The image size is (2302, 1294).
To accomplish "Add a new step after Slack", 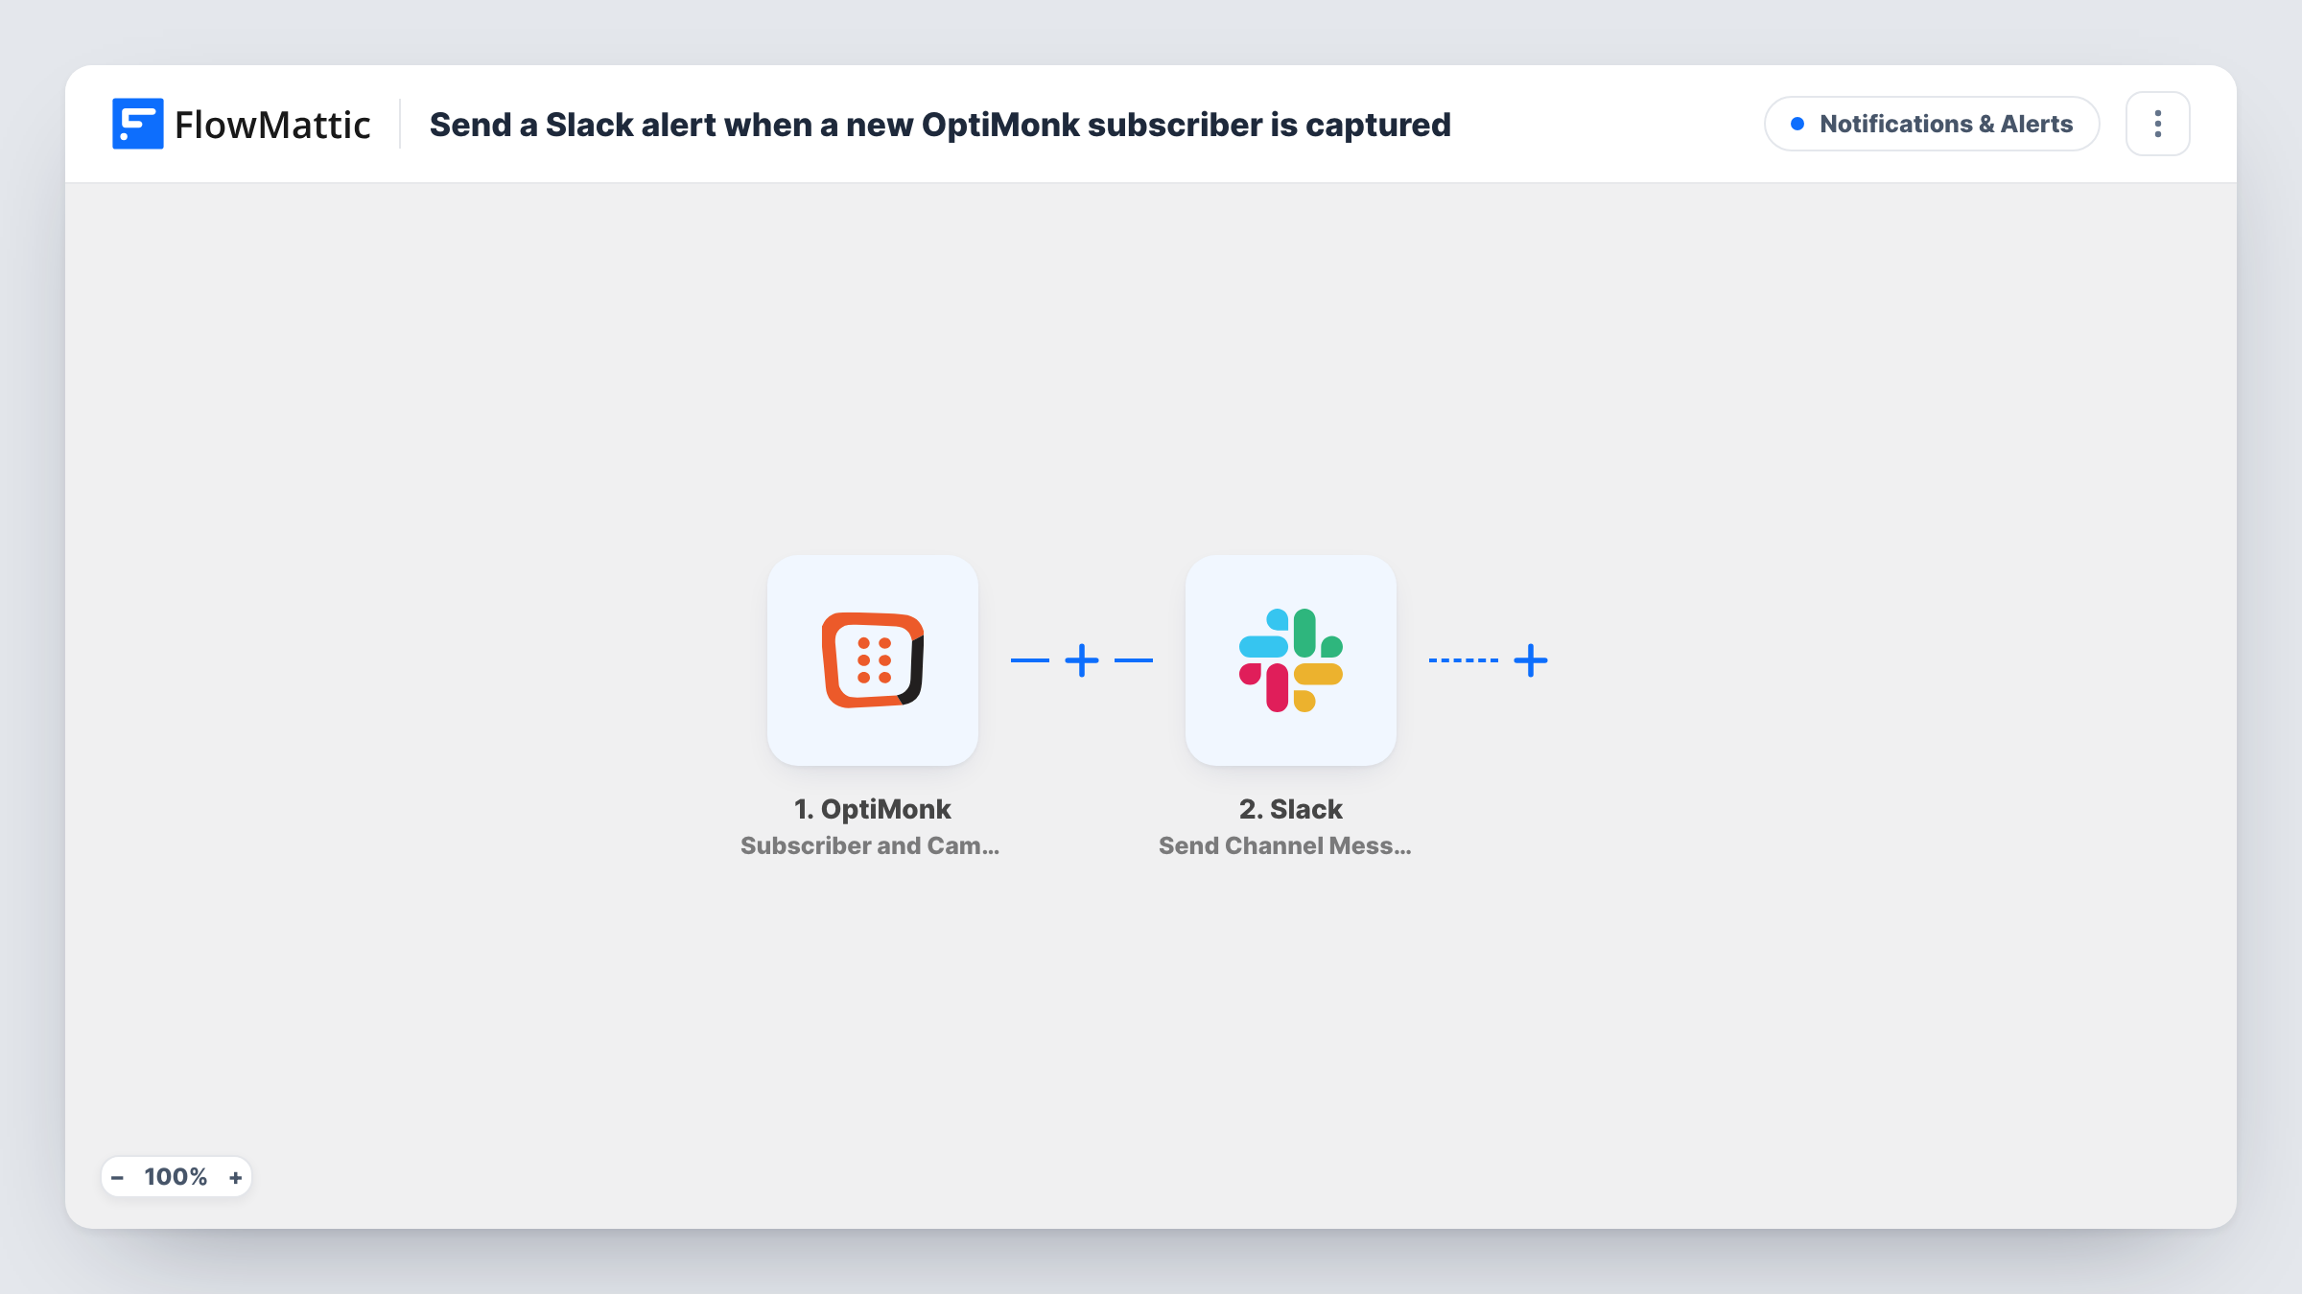I will (1530, 660).
